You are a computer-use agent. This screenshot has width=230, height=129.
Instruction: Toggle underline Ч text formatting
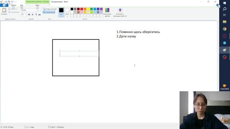coord(36,14)
